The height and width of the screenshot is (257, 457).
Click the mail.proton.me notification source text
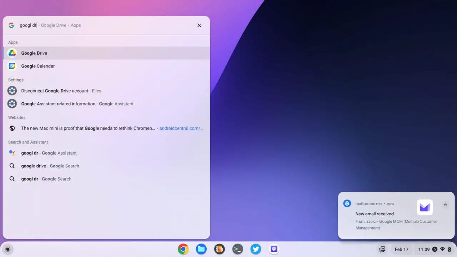coord(368,203)
